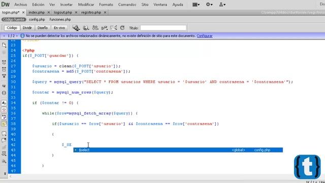The width and height of the screenshot is (325, 183).
Task: Click the Refresh Design View icon
Action: (x=122, y=28)
